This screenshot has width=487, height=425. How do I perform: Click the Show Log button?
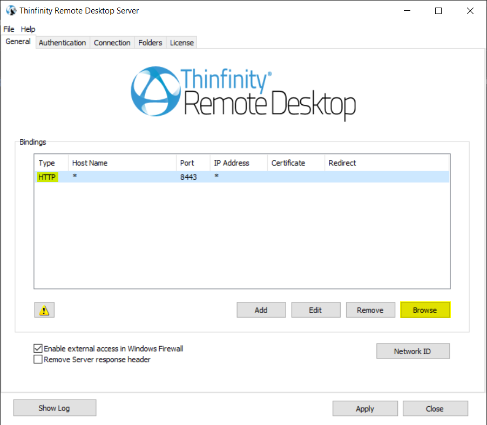pyautogui.click(x=55, y=408)
